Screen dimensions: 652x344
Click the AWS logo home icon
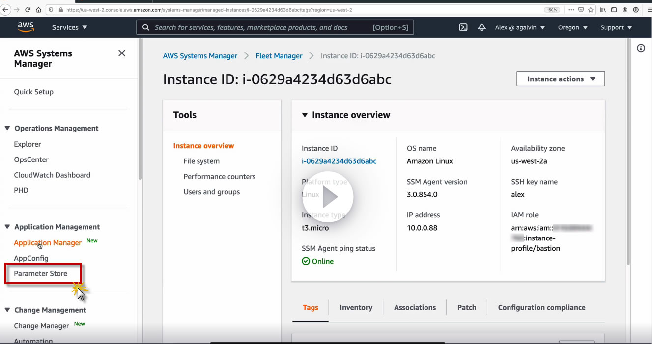26,27
